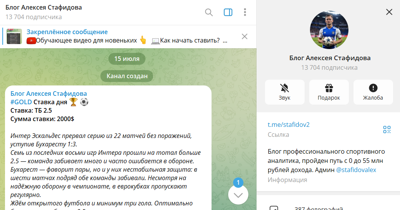Open search in the channel

click(x=209, y=12)
